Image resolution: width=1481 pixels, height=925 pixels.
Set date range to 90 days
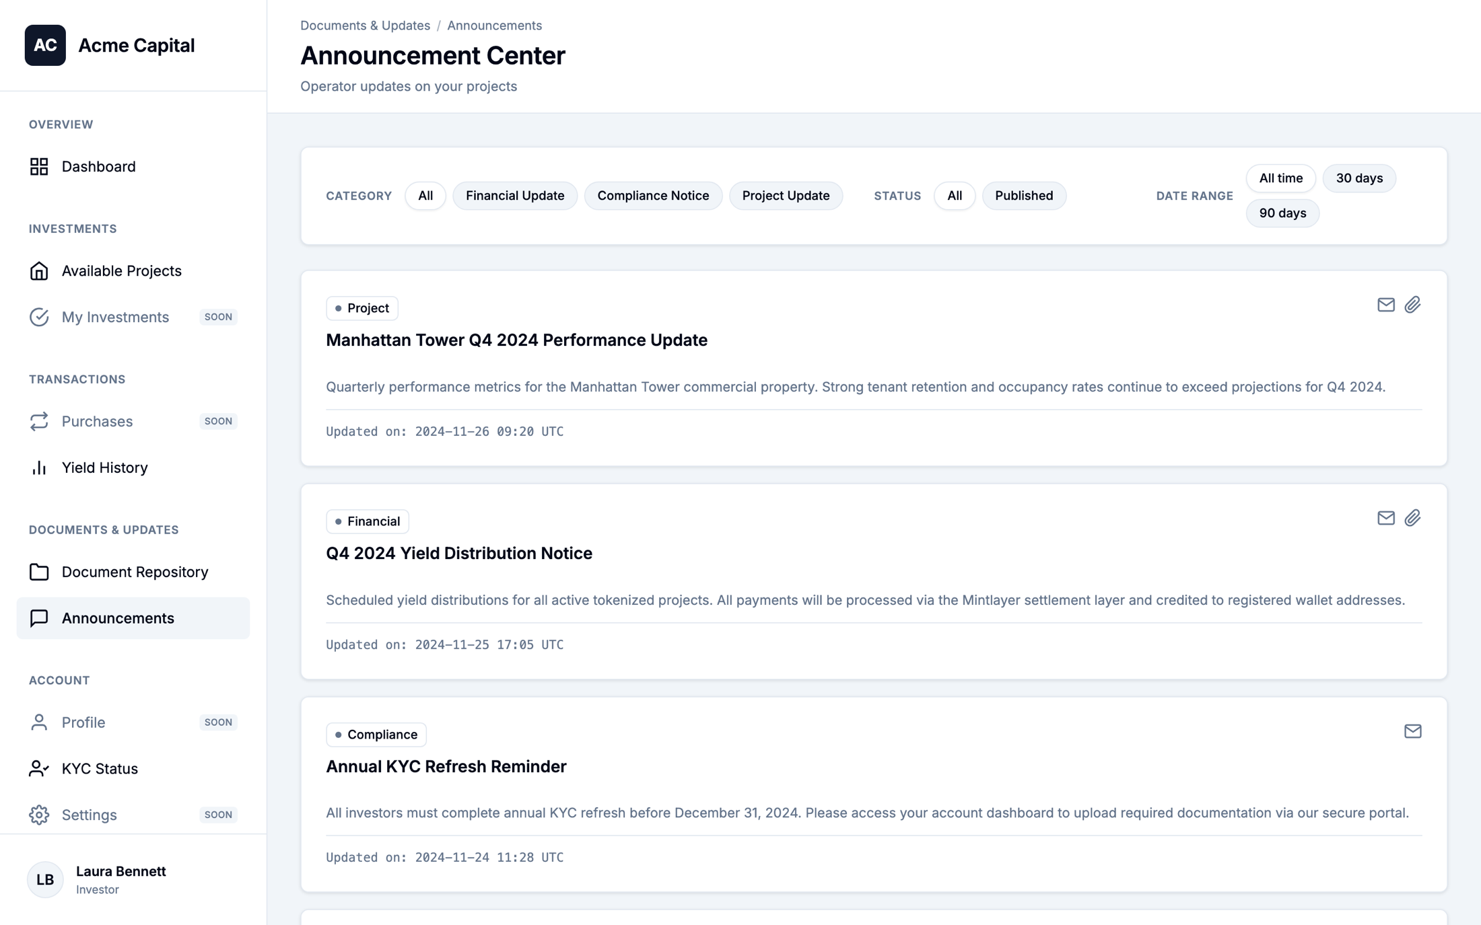tap(1282, 213)
